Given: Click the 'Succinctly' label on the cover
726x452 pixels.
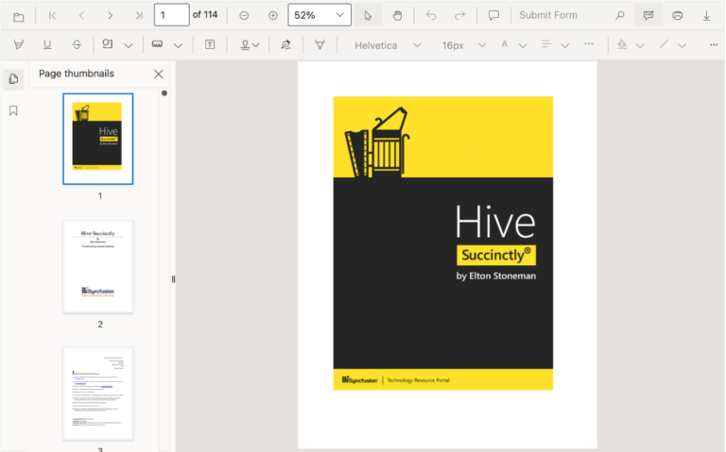Looking at the screenshot, I should 496,255.
